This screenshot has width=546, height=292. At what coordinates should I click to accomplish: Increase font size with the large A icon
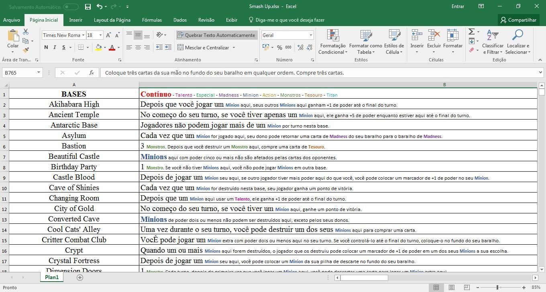(108, 35)
